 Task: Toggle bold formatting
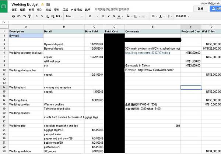[103, 16]
